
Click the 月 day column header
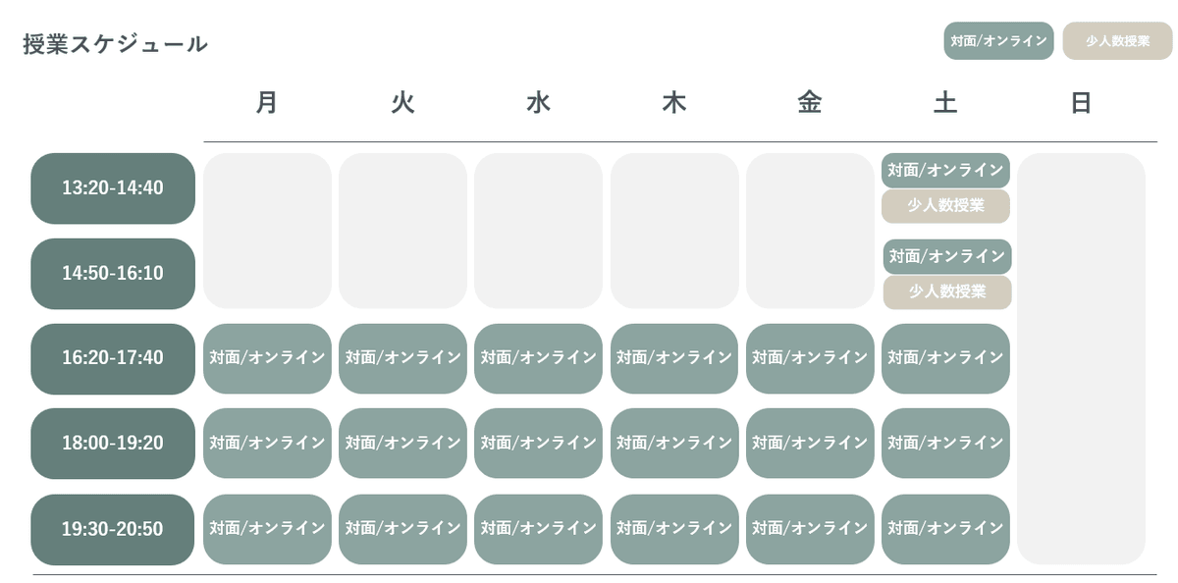[267, 103]
